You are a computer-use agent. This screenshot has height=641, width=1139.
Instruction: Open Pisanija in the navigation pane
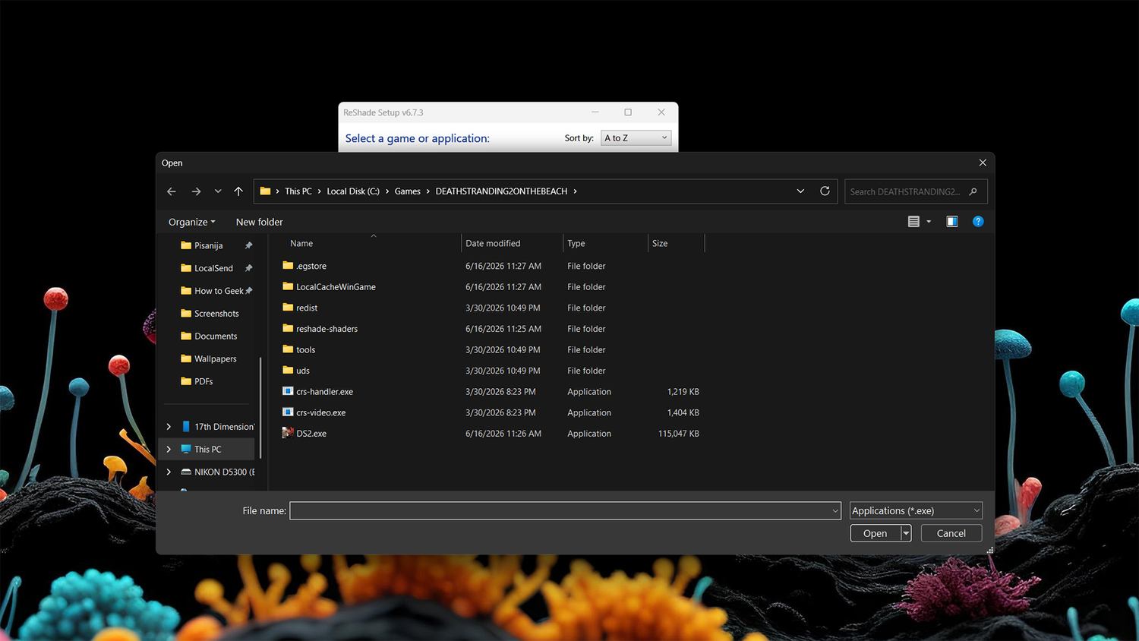pyautogui.click(x=209, y=245)
